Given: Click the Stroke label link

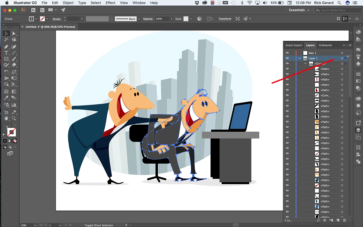Looking at the screenshot, I should pos(57,19).
